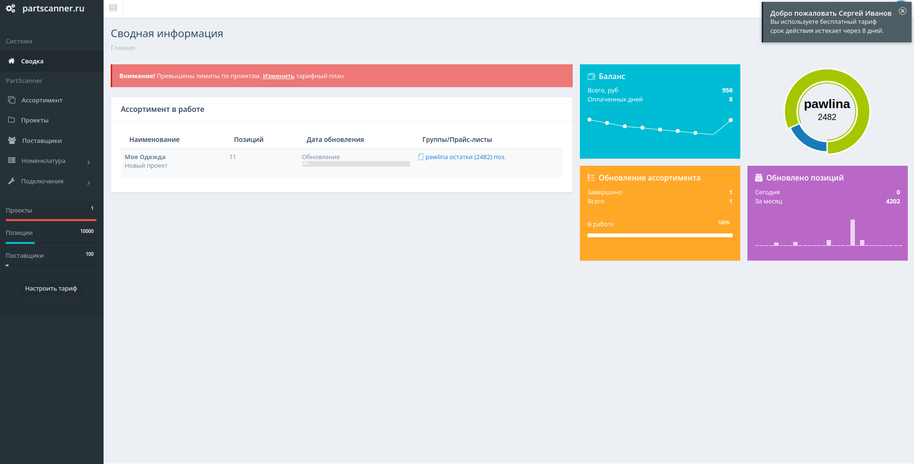Image resolution: width=914 pixels, height=464 pixels.
Task: Expand the Подключения submenu chevron
Action: coord(89,183)
